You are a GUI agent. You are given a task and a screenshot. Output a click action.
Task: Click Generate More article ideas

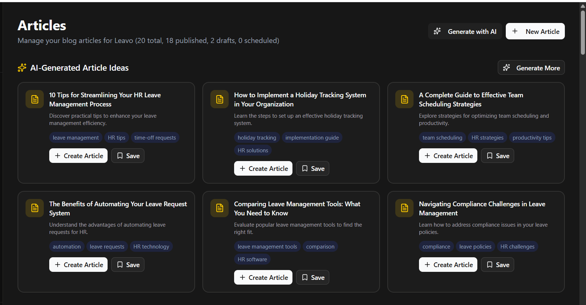point(531,68)
